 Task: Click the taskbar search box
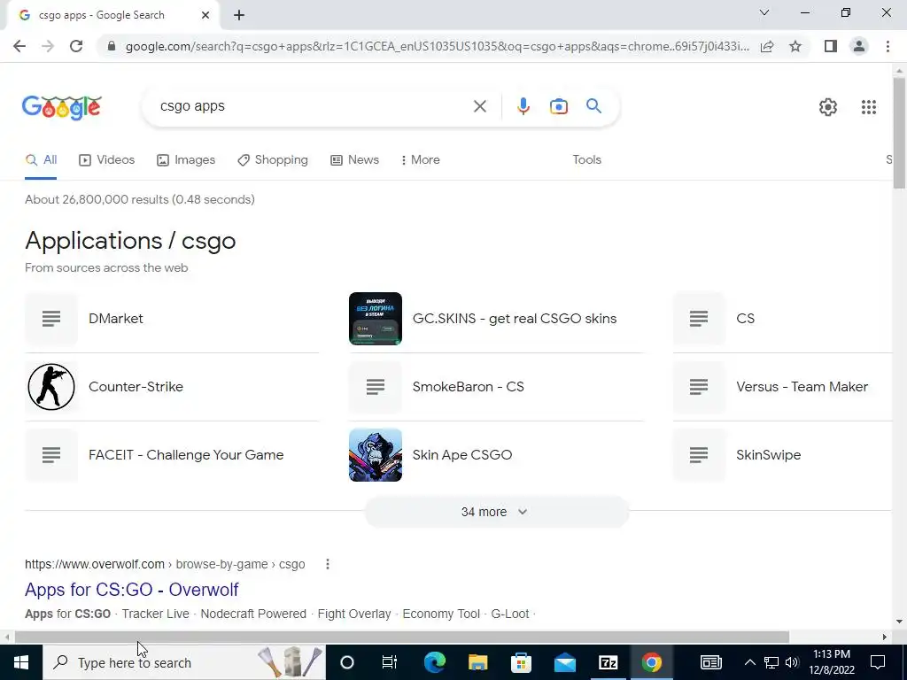(184, 662)
